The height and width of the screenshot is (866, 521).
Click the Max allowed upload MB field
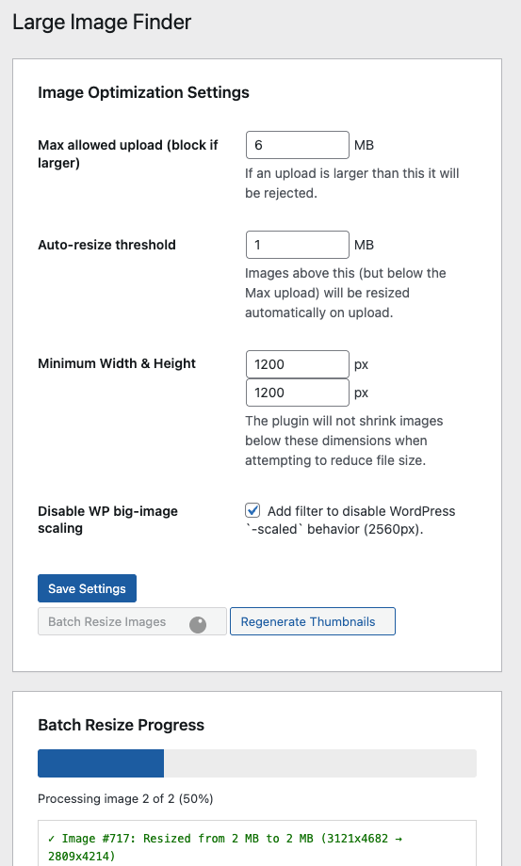(297, 145)
